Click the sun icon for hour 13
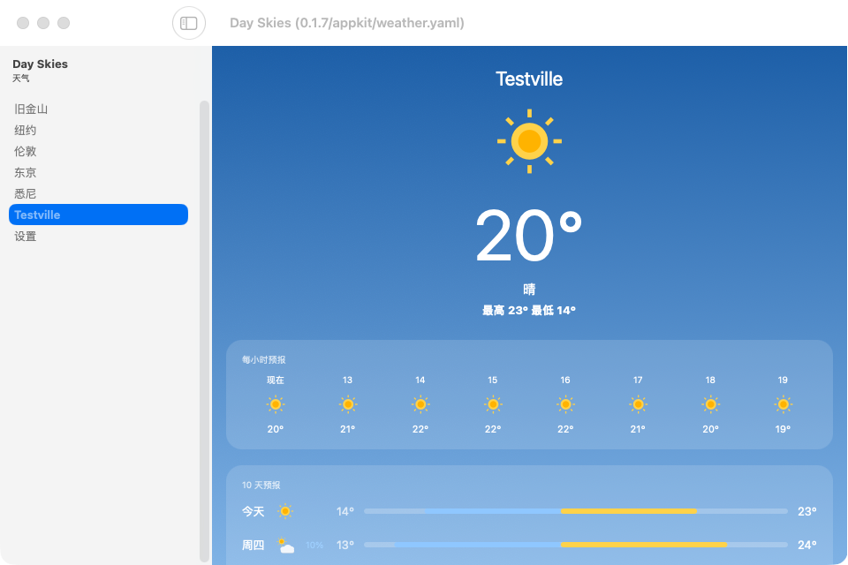Viewport: 848px width, 565px height. 348,404
